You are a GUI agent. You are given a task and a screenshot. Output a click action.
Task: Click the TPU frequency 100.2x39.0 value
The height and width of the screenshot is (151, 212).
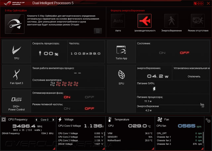85,54
